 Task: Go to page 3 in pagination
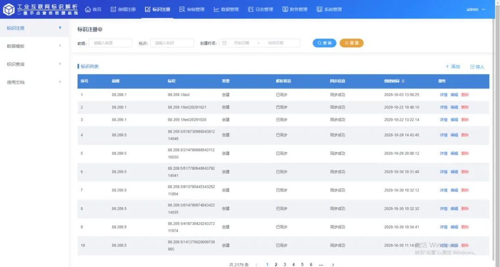coord(285,264)
